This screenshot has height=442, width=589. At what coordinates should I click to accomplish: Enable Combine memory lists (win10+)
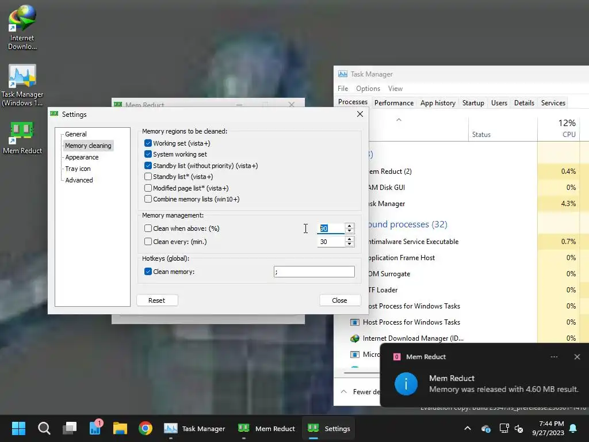148,199
